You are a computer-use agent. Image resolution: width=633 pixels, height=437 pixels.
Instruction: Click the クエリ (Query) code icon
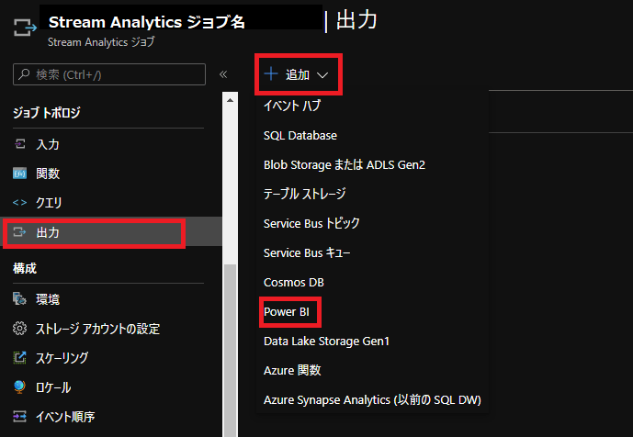coord(20,203)
